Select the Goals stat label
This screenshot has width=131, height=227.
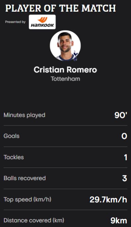point(12,136)
